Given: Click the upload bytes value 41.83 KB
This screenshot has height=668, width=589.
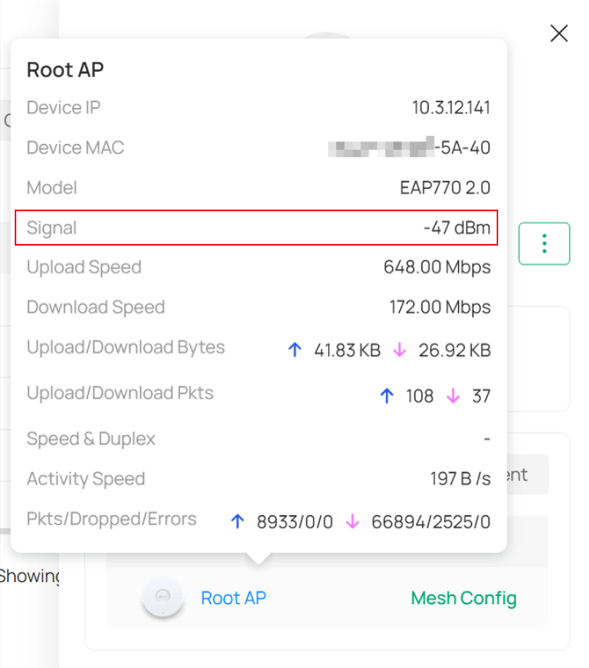Looking at the screenshot, I should [x=348, y=350].
